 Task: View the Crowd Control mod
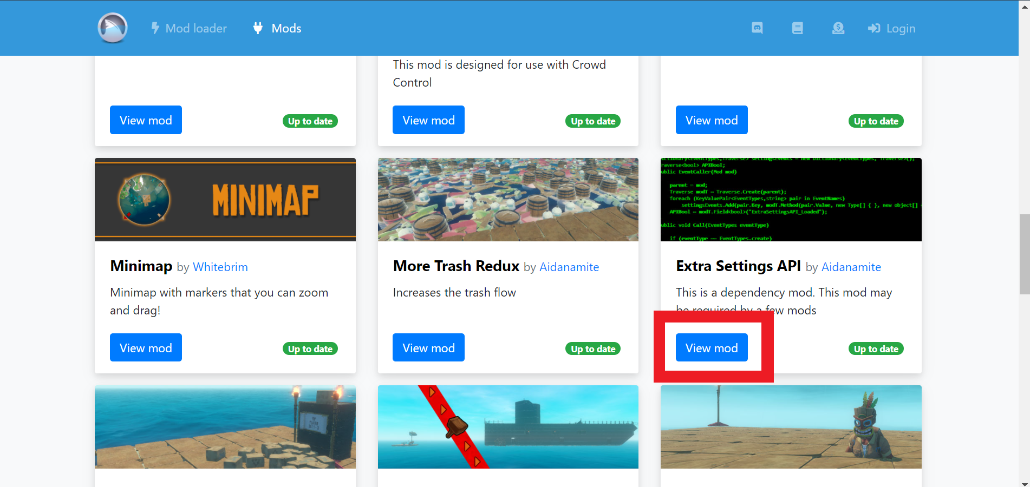pyautogui.click(x=428, y=120)
